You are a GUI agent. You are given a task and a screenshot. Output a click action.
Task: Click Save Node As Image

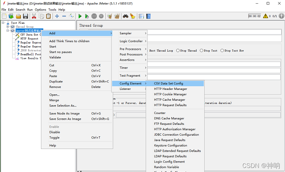pos(77,113)
